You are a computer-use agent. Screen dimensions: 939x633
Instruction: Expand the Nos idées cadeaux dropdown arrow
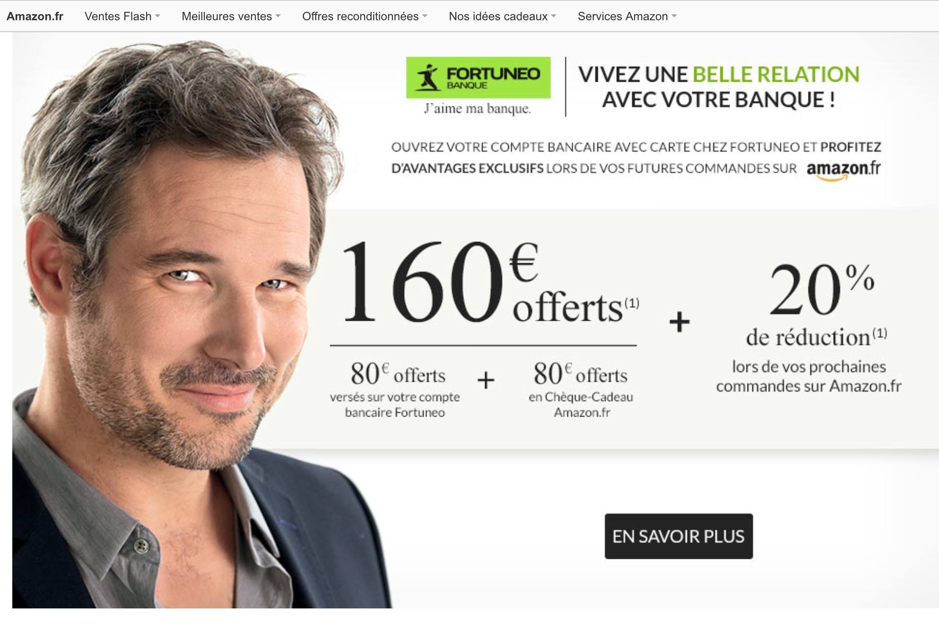[x=554, y=16]
